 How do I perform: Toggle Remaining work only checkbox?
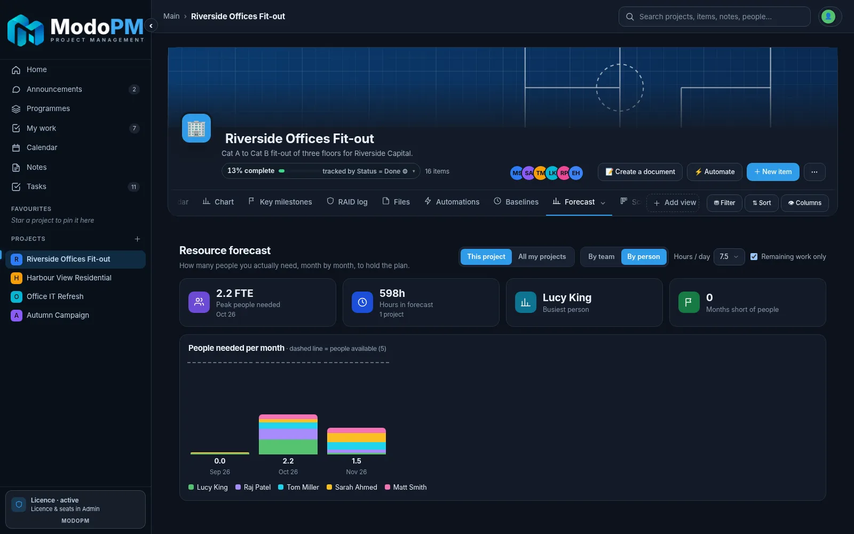click(x=754, y=257)
